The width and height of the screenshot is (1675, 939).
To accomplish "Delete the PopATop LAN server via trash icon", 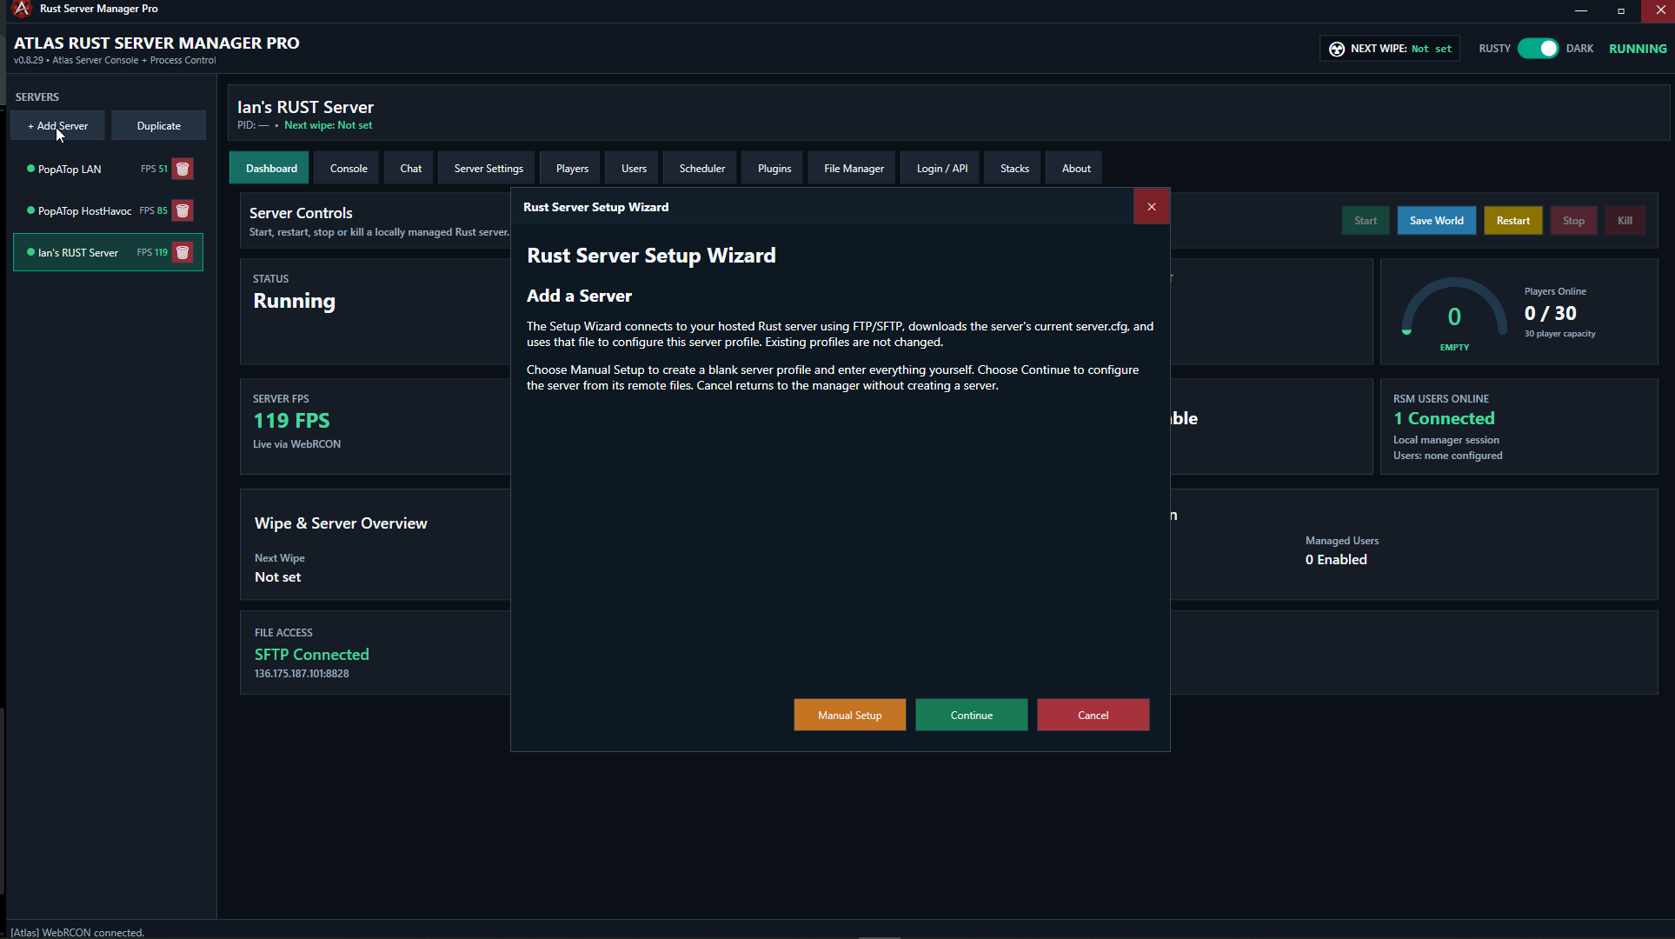I will pyautogui.click(x=183, y=169).
